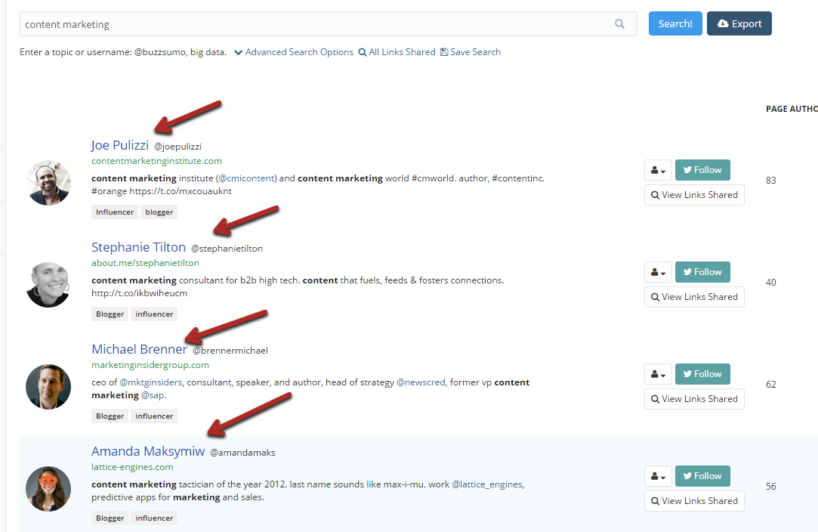This screenshot has height=532, width=818.
Task: Select Michael Brenner's influencer tag
Action: tap(154, 416)
